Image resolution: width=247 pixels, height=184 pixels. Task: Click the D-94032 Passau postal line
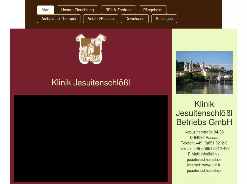pos(204,138)
